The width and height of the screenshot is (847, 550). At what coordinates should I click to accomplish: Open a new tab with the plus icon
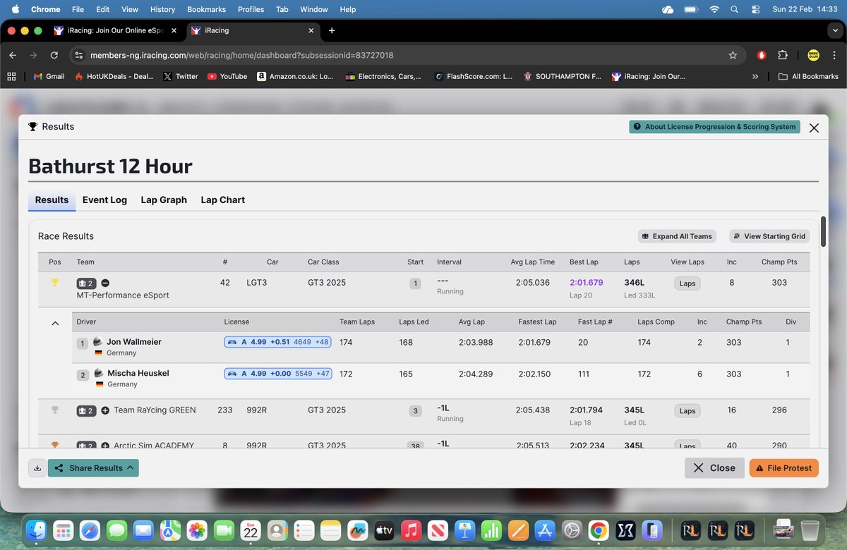coord(332,30)
